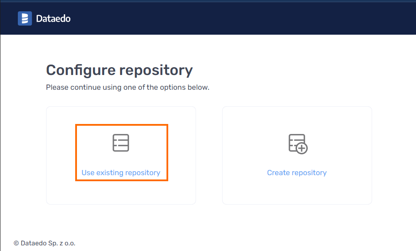The image size is (416, 251).
Task: Click the 'Configure repository' heading
Action: pyautogui.click(x=119, y=70)
